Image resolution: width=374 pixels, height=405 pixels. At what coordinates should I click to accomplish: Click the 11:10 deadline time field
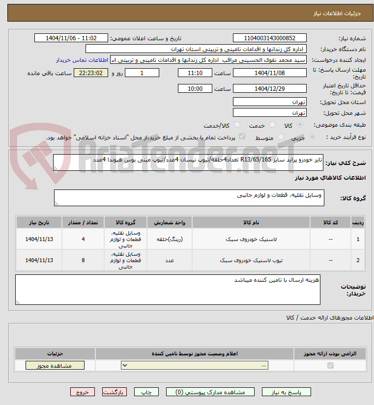click(x=195, y=73)
